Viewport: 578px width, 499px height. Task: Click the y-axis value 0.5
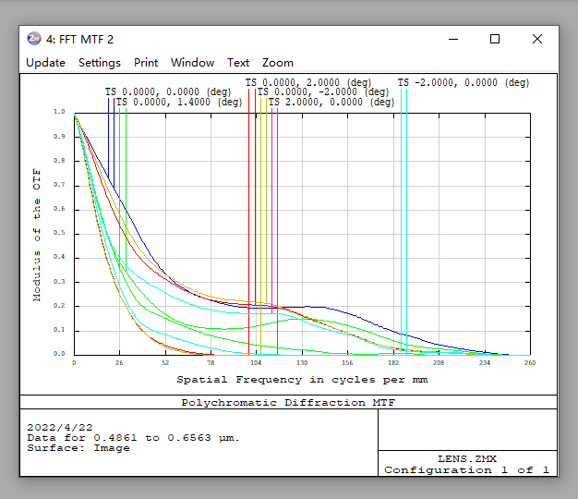click(x=59, y=233)
